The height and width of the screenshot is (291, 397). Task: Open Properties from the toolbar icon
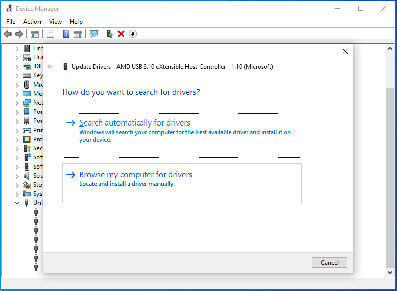(x=51, y=34)
